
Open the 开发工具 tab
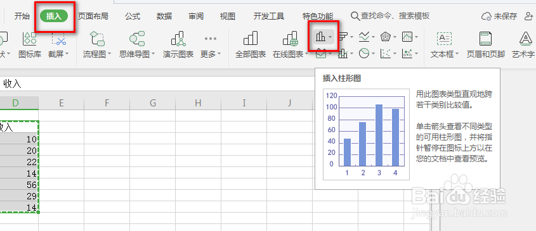(x=269, y=16)
